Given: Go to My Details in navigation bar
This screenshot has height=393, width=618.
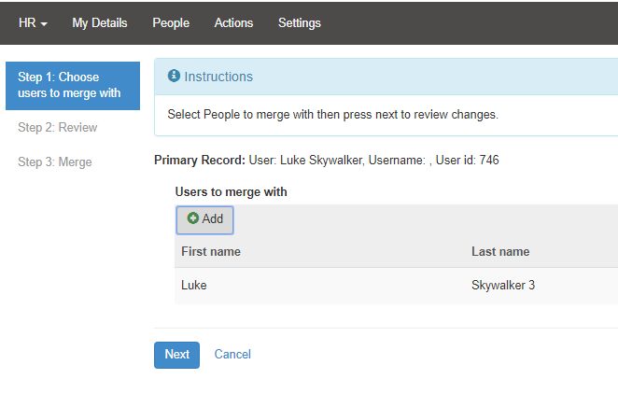Looking at the screenshot, I should coord(100,22).
